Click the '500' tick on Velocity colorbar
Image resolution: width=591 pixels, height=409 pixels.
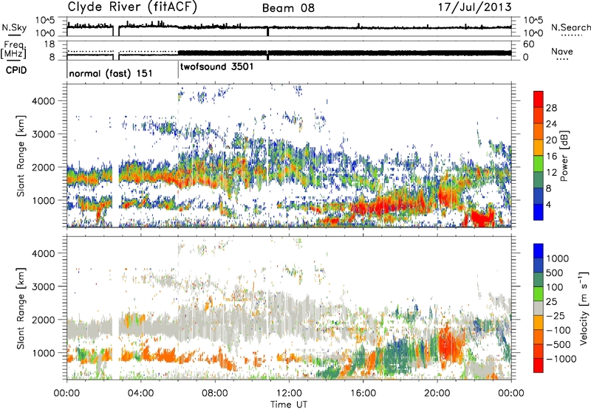(554, 272)
